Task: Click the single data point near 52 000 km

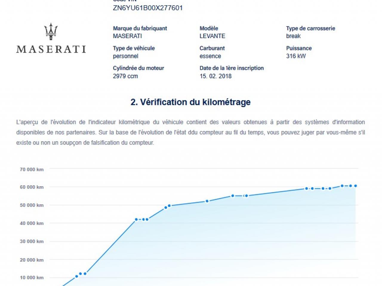Action: pos(207,201)
